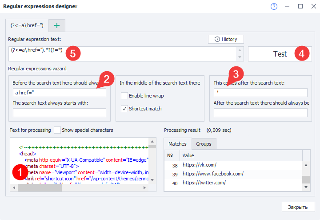This screenshot has height=220, width=320.
Task: Select the (?<=a\ href=") expression tab
Action: pos(27,25)
